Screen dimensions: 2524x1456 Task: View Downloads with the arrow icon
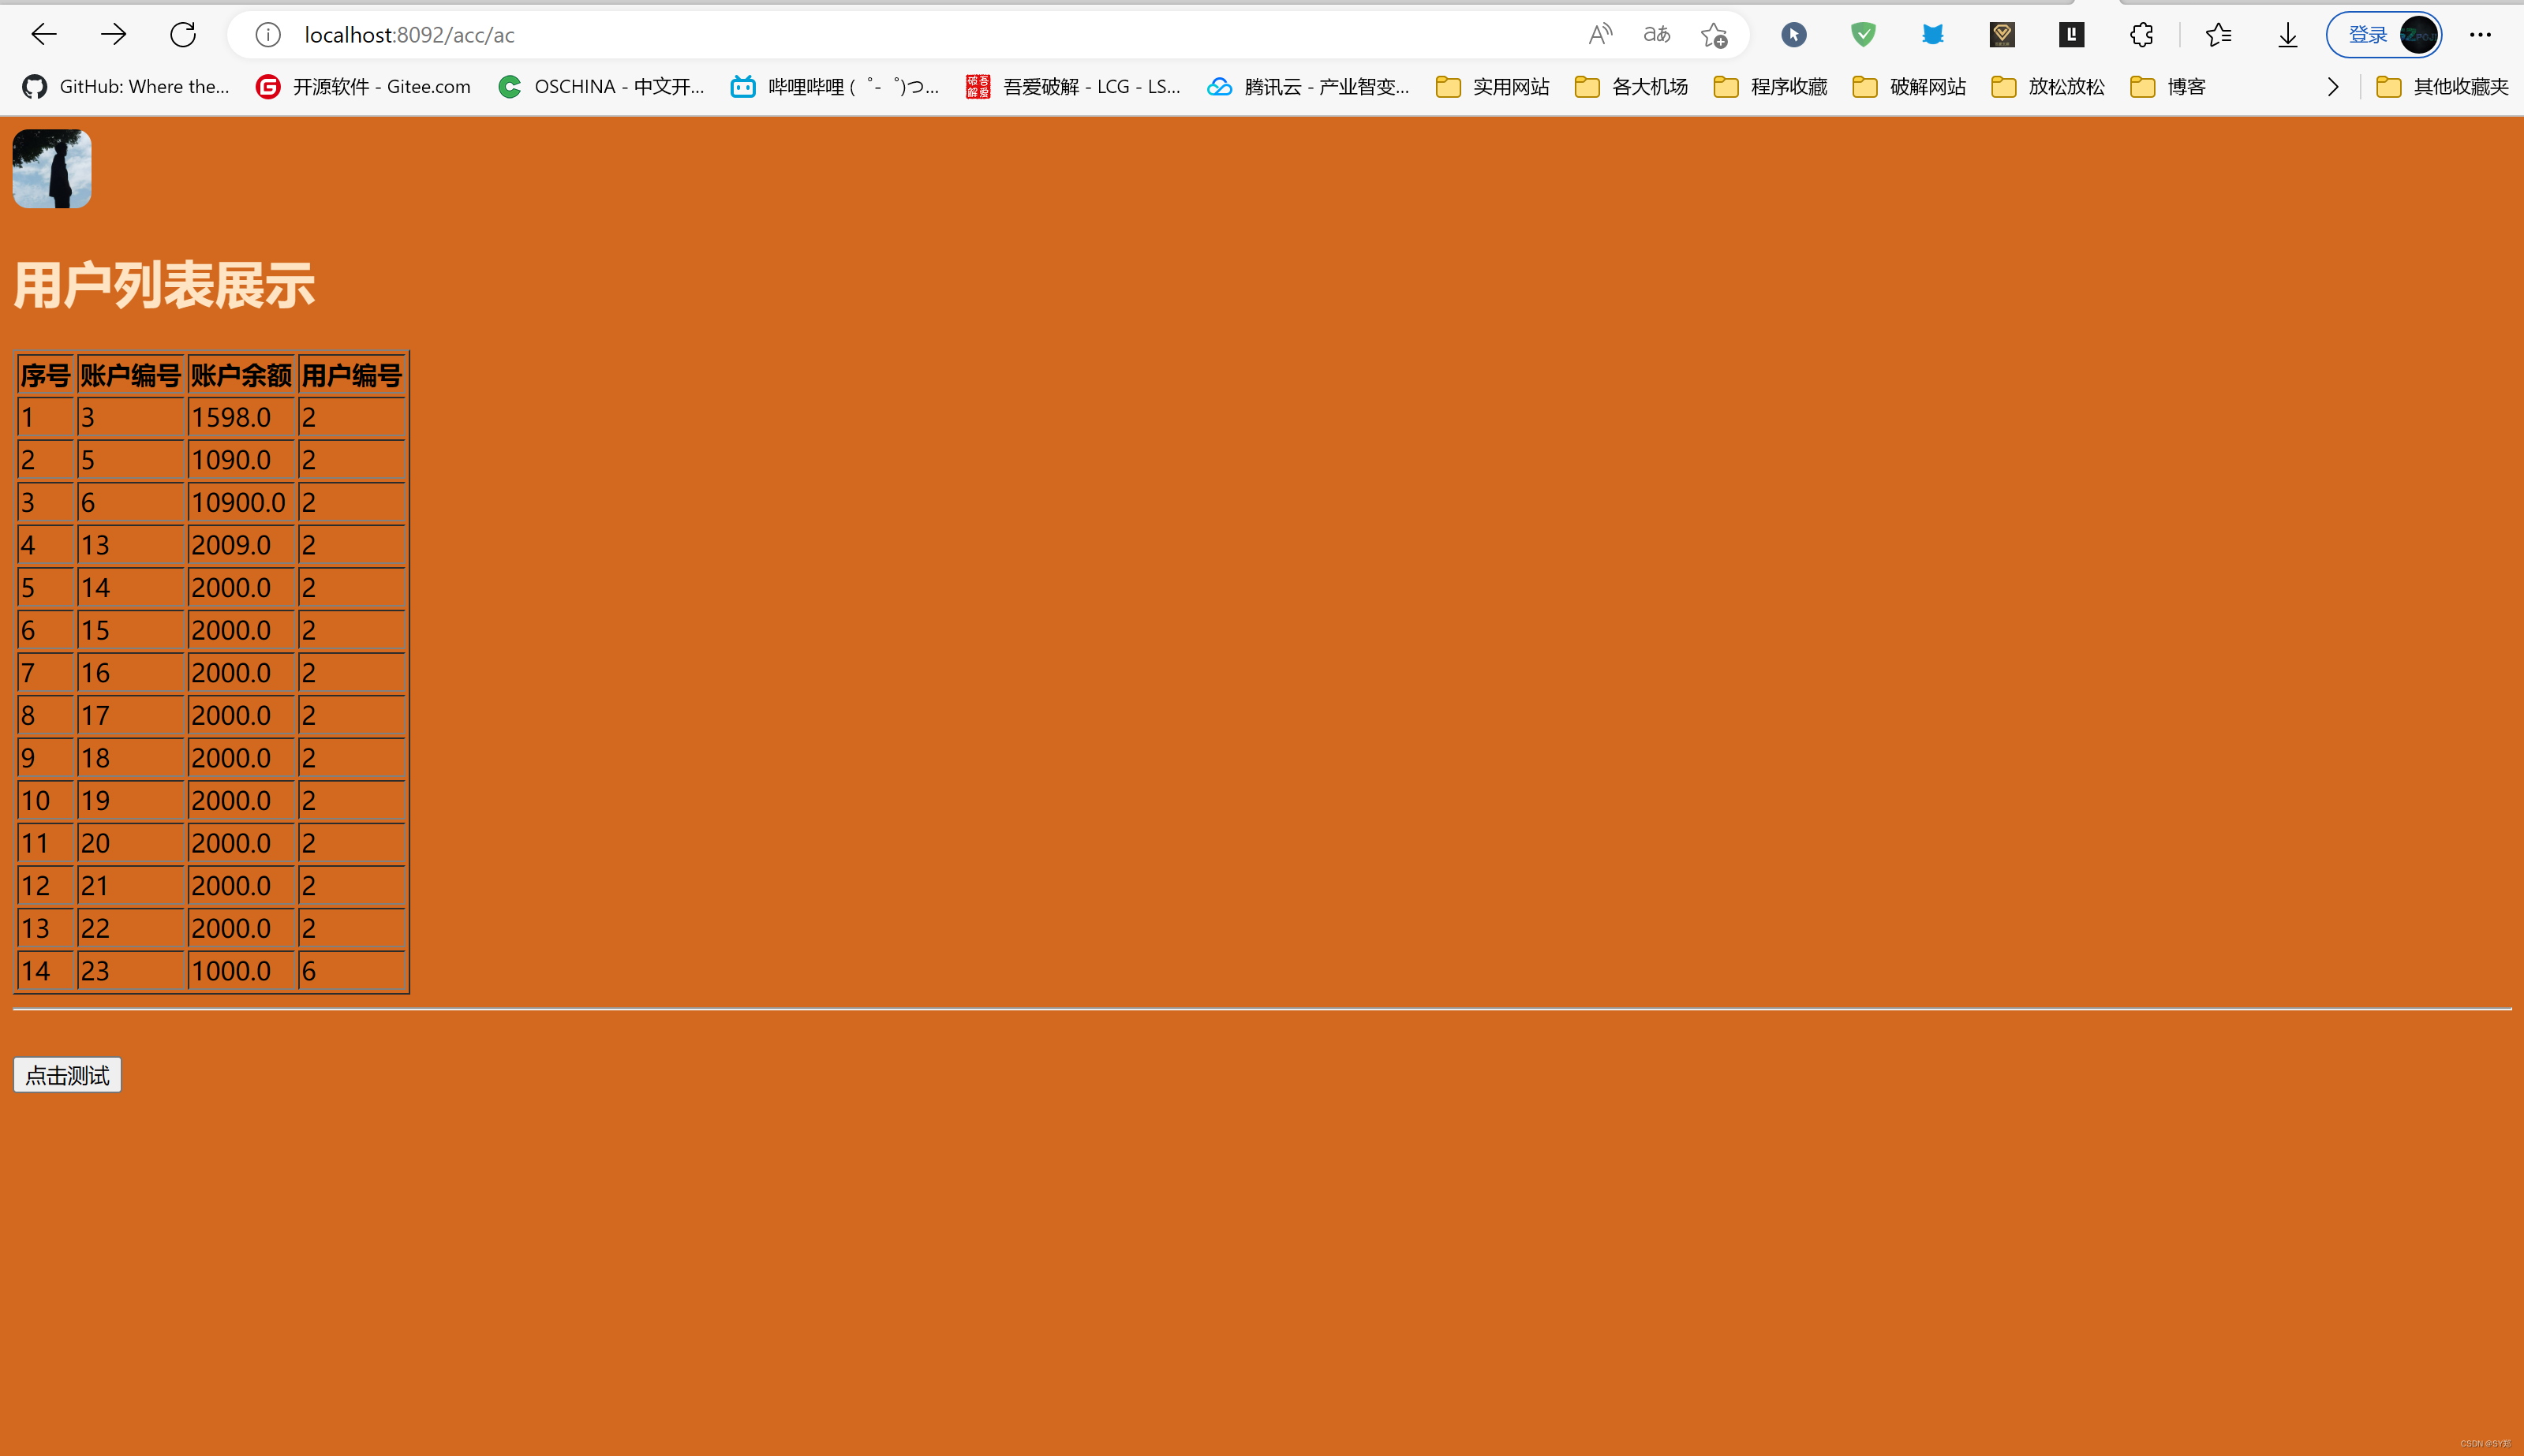[2288, 34]
